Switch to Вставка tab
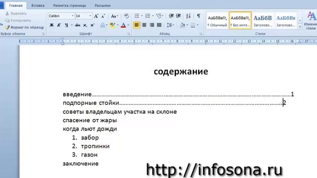 click(38, 5)
